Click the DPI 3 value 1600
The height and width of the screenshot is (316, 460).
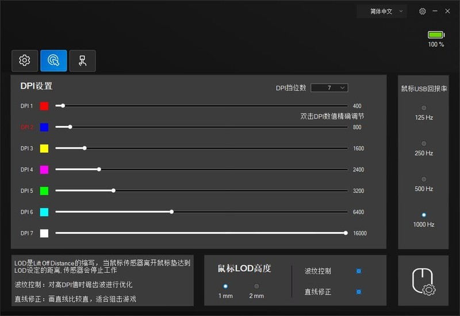click(358, 149)
